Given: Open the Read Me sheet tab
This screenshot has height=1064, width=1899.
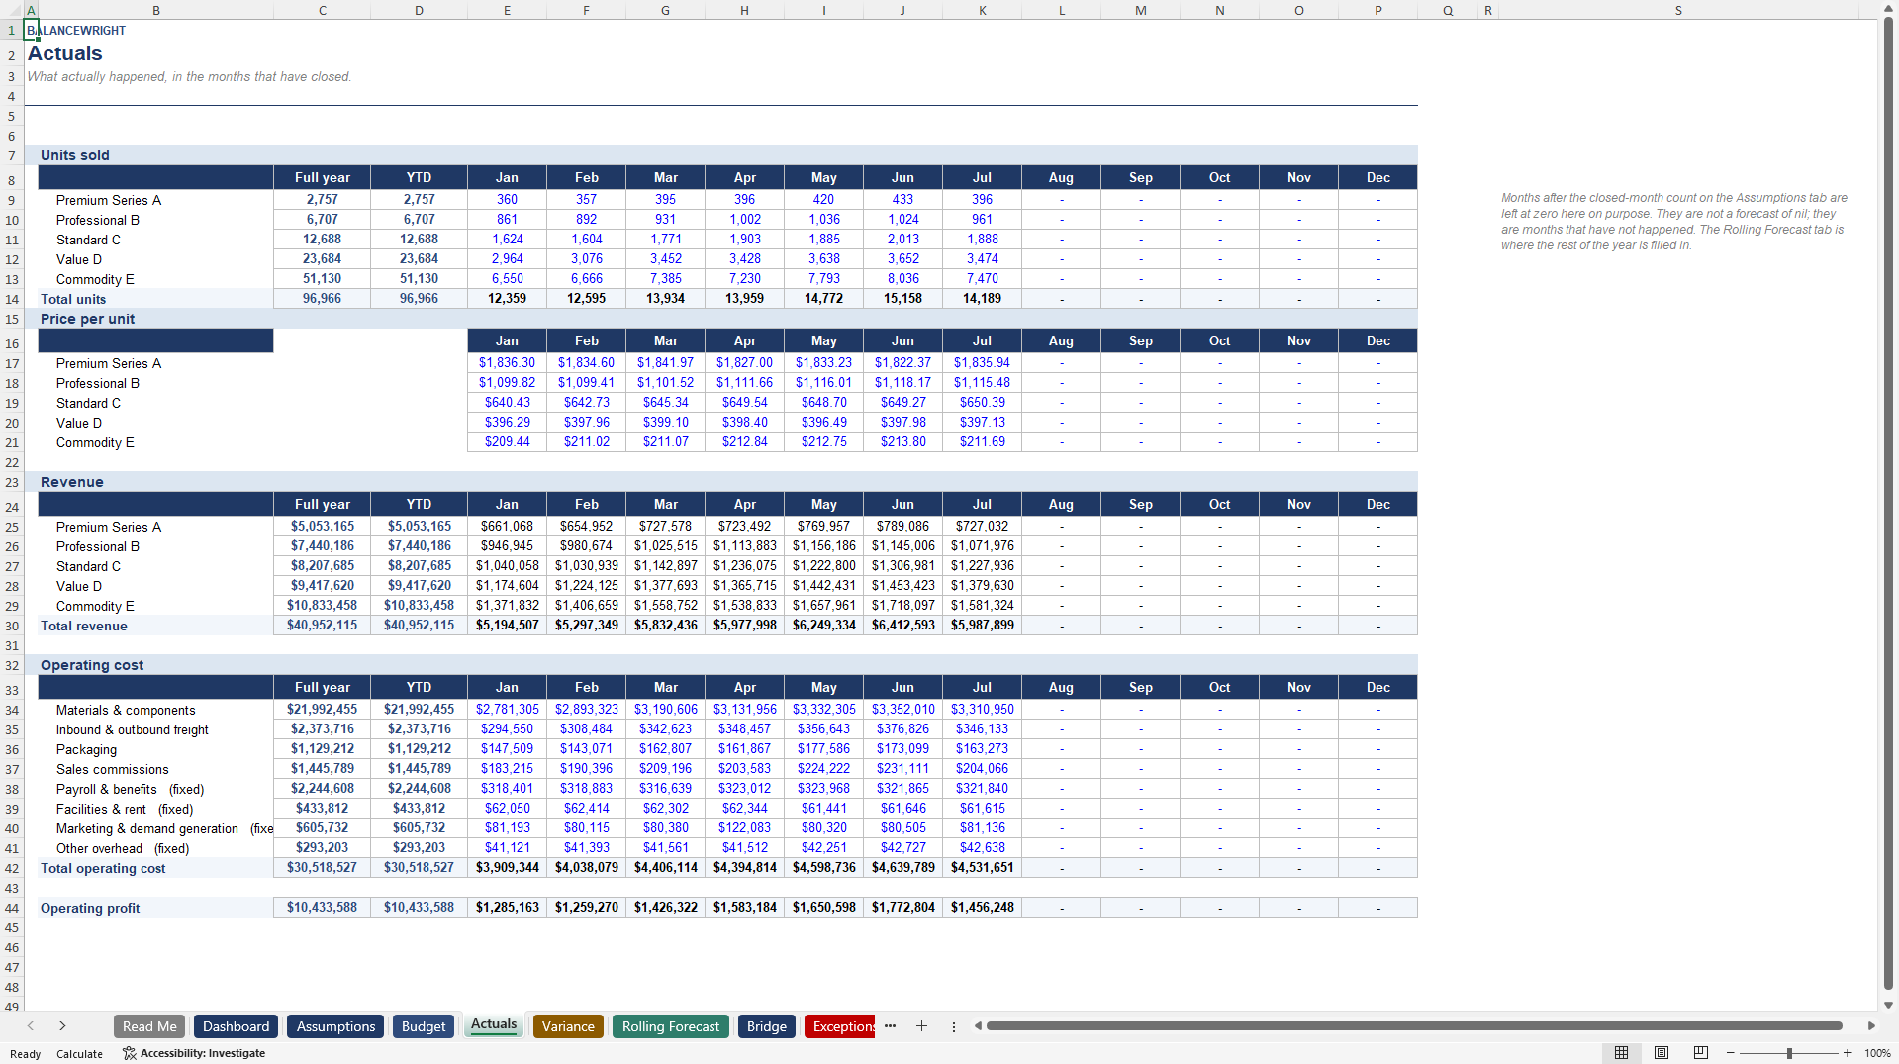Looking at the screenshot, I should click(x=149, y=1026).
